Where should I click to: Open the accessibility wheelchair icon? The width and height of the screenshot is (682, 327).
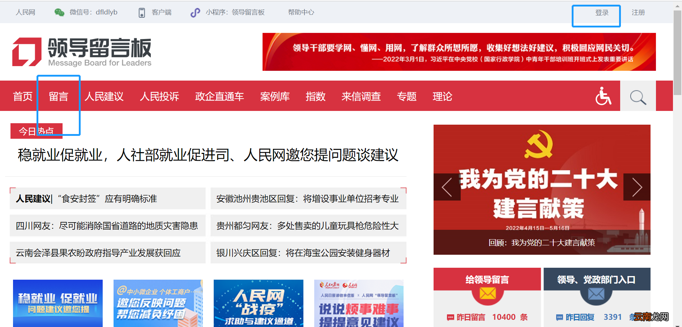(x=602, y=96)
